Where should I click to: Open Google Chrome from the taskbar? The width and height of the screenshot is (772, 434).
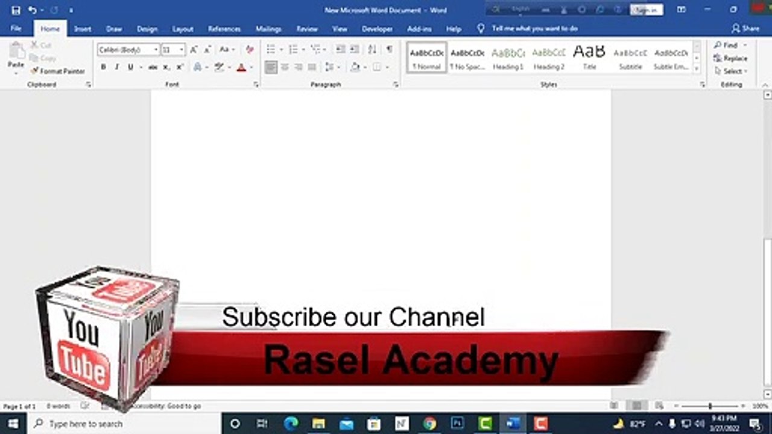[429, 424]
